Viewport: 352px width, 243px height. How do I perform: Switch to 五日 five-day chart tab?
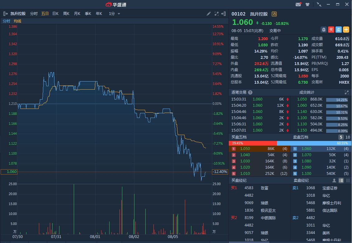(x=45, y=14)
